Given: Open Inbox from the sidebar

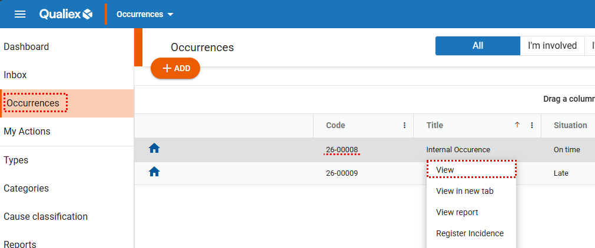Looking at the screenshot, I should [x=15, y=75].
